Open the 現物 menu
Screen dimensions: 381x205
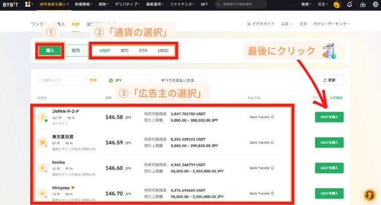[103, 5]
